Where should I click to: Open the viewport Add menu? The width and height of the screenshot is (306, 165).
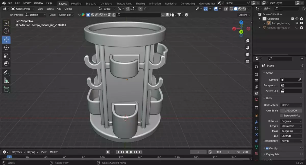click(x=59, y=9)
